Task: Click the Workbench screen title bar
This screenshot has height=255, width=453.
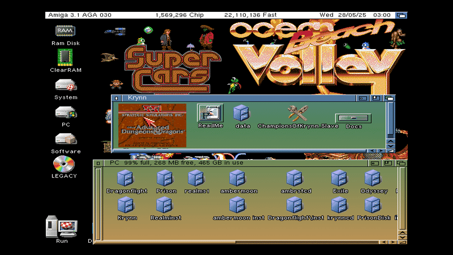Action: (219, 15)
